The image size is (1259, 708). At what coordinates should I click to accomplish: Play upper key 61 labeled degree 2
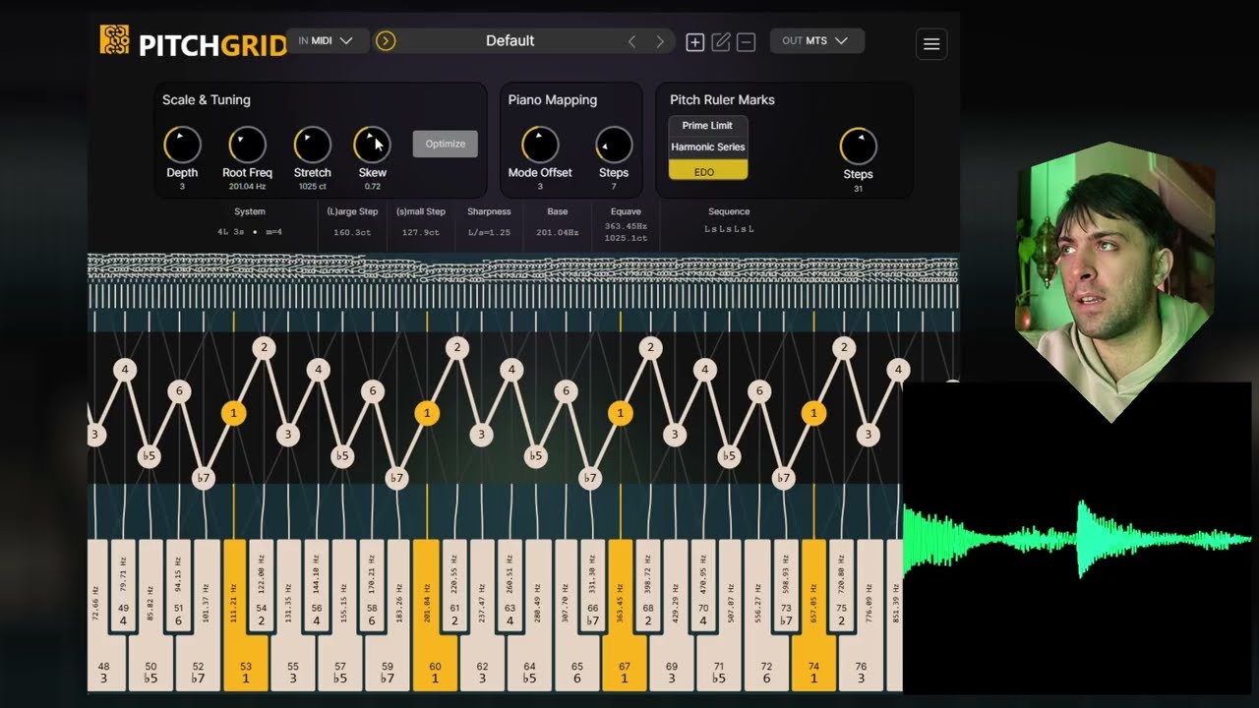[x=454, y=587]
